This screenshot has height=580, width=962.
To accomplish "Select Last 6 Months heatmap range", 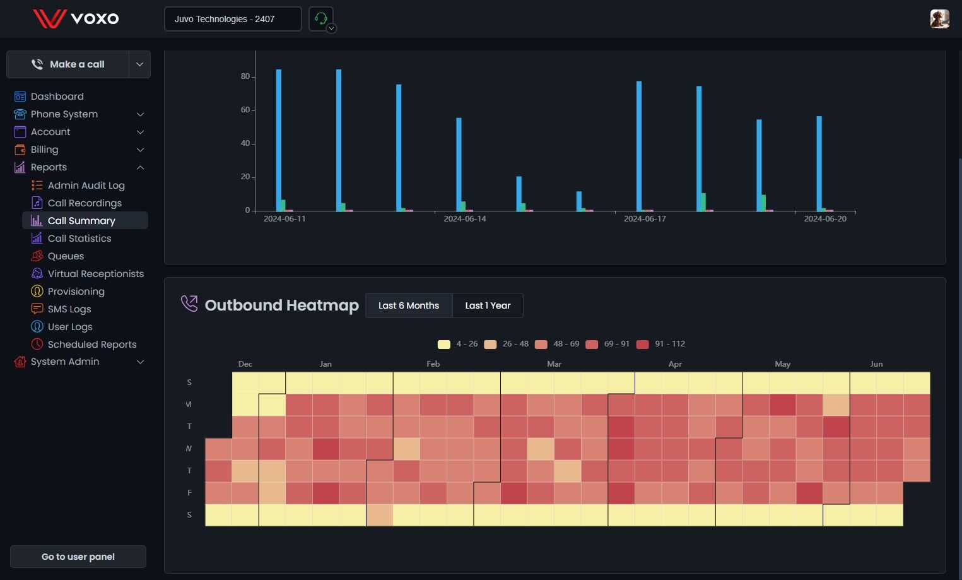I will click(409, 305).
